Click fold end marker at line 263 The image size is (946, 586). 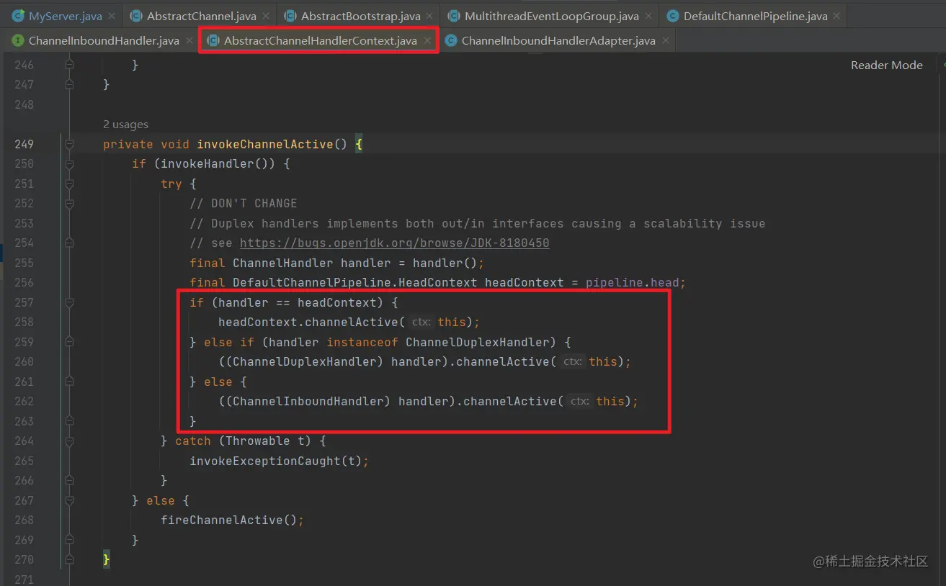click(x=70, y=421)
